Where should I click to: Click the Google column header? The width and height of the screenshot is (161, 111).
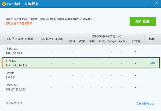[x=112, y=41]
